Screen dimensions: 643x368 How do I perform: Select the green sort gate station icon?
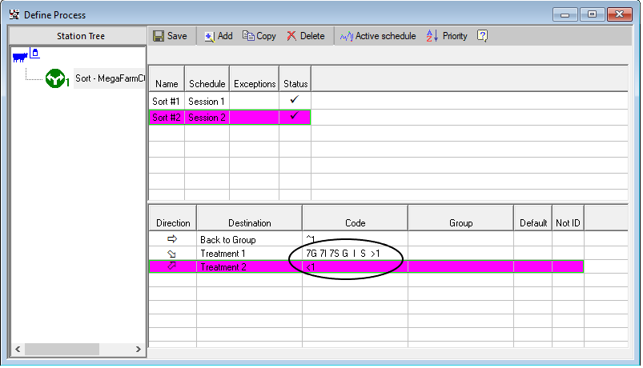click(x=56, y=78)
